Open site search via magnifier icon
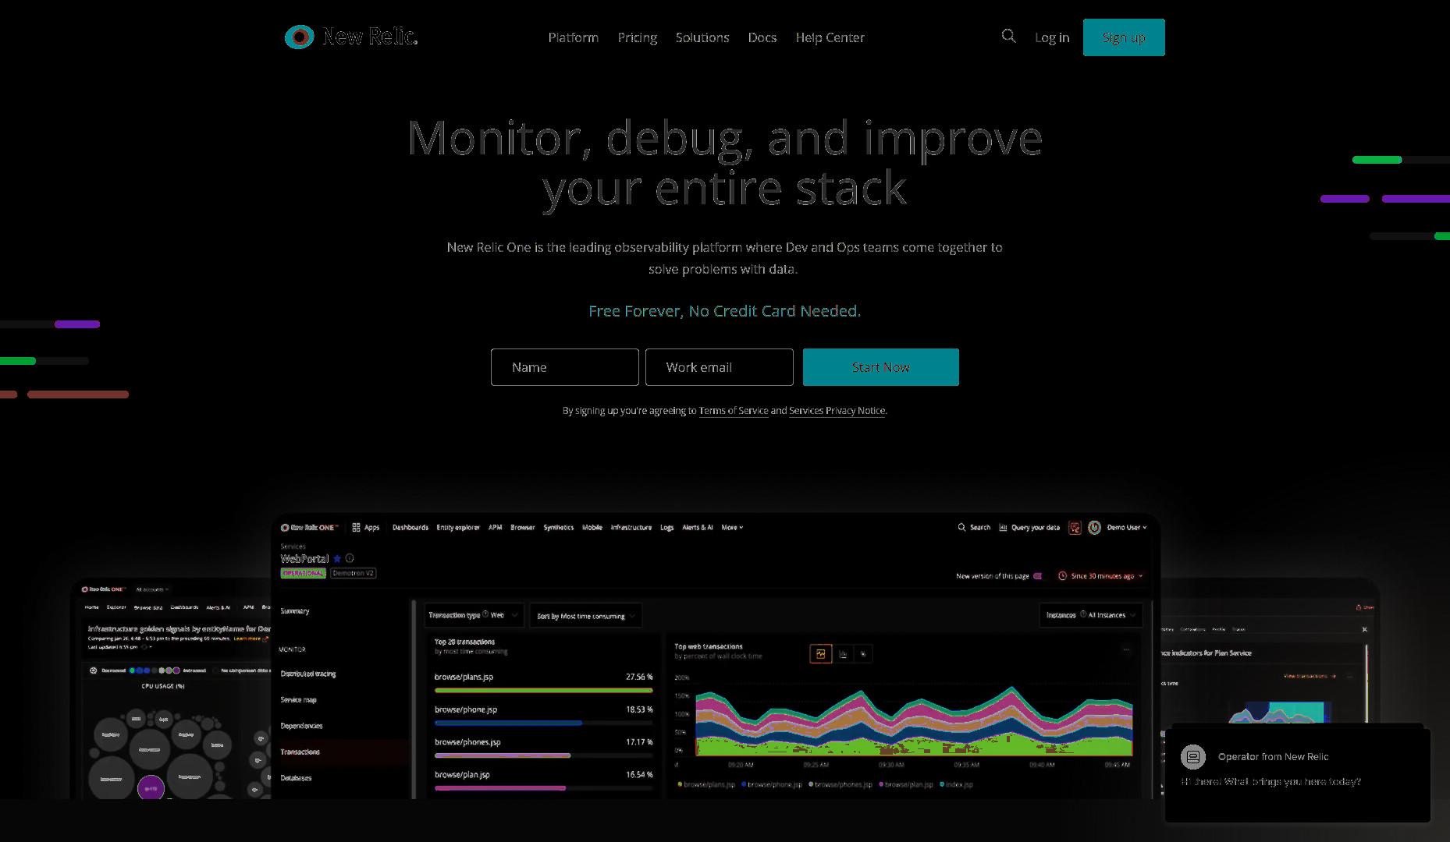The image size is (1450, 842). coord(1008,36)
